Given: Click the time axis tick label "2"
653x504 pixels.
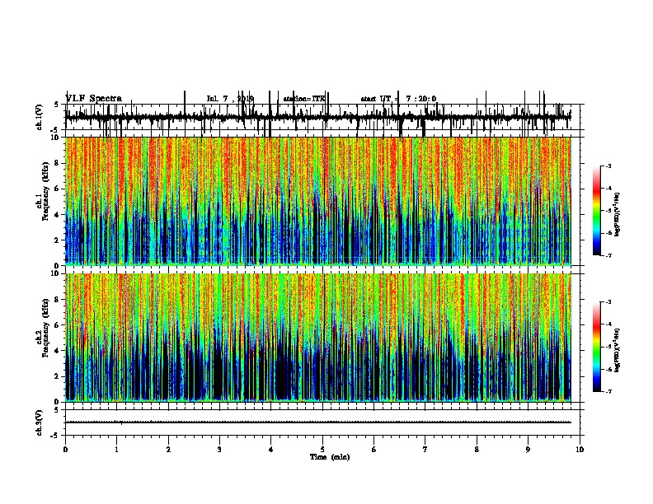Looking at the screenshot, I should point(168,449).
